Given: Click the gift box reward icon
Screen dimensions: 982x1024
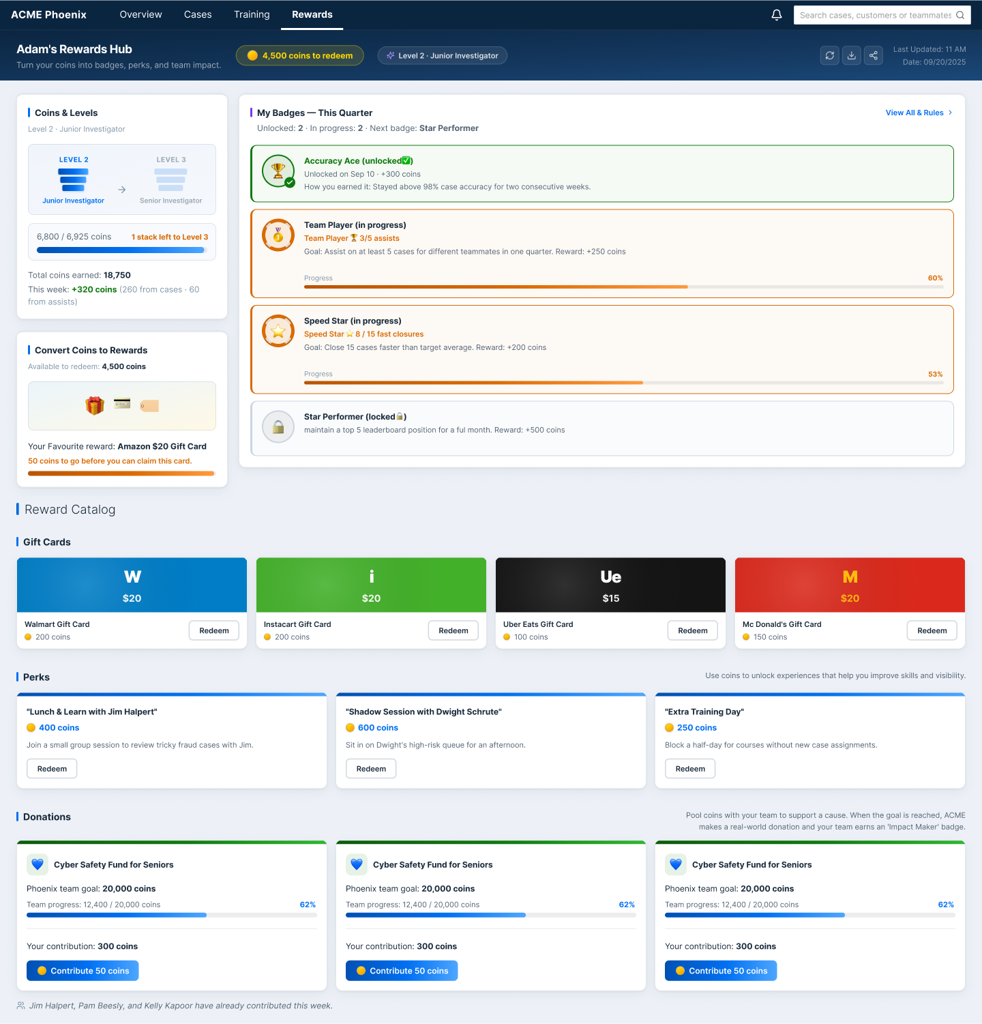Looking at the screenshot, I should point(95,405).
